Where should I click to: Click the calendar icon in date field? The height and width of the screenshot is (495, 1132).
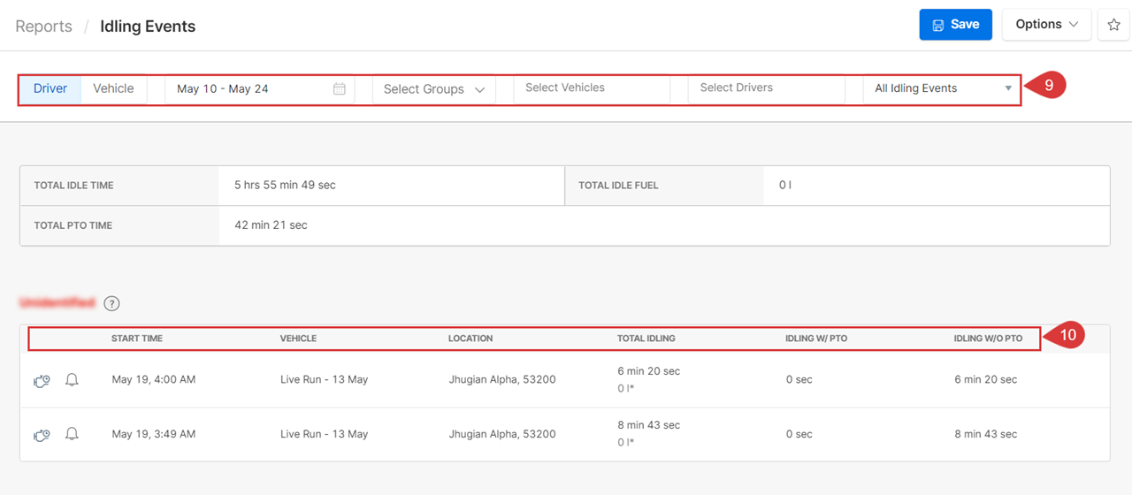(x=340, y=88)
